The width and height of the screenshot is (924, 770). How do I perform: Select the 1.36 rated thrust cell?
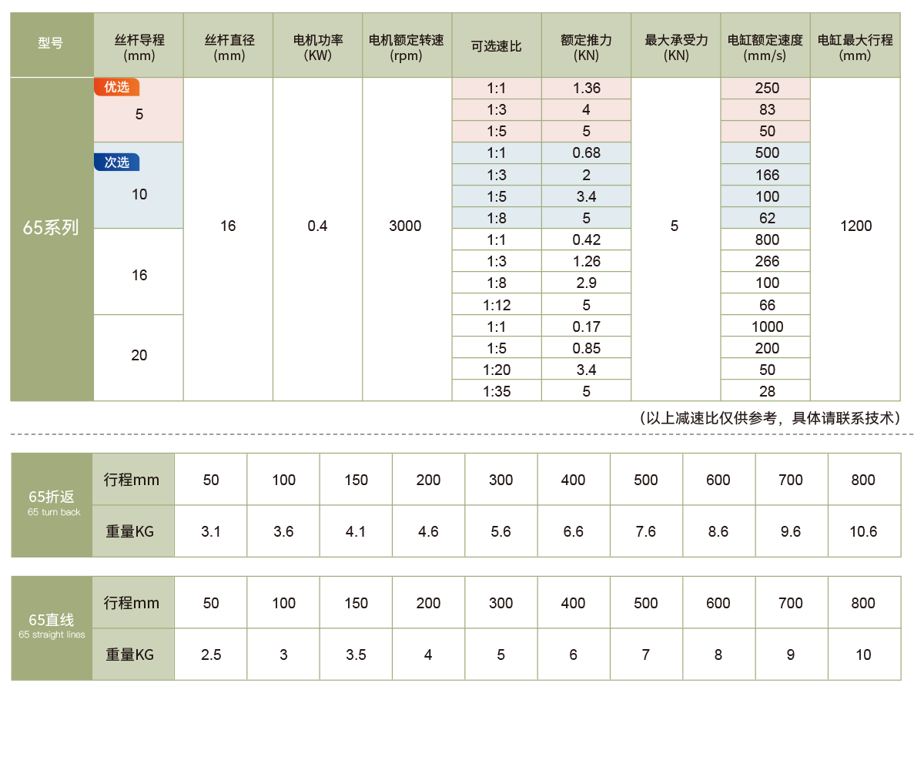coord(586,88)
